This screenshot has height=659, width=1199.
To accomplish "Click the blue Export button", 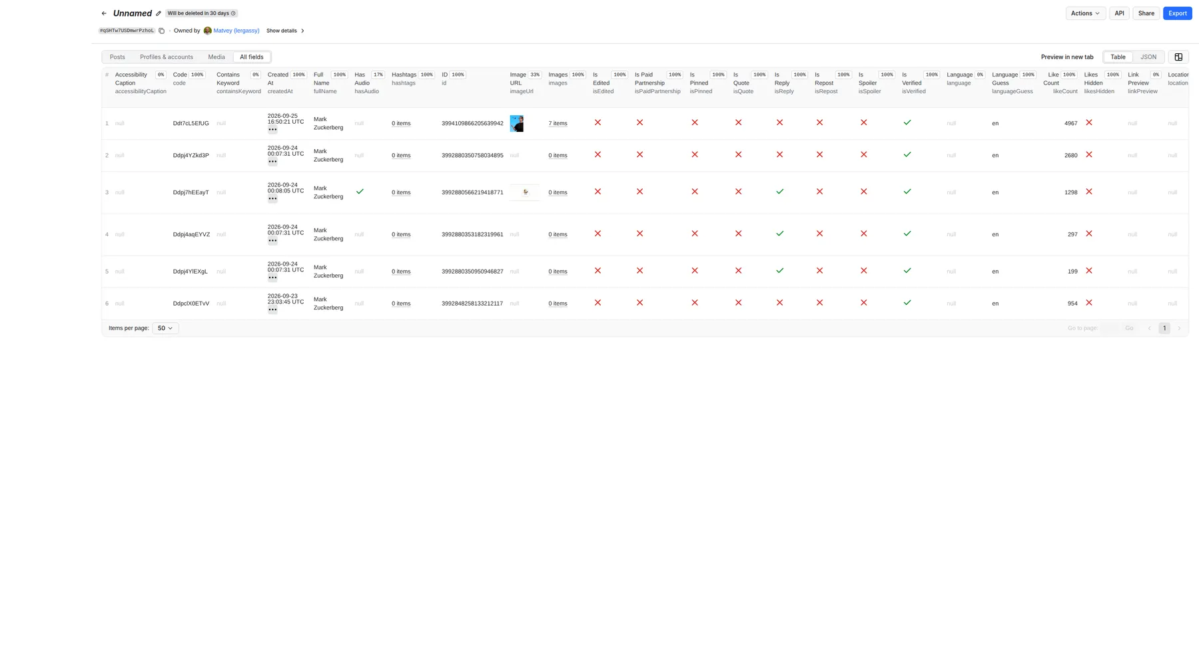I will click(1177, 13).
